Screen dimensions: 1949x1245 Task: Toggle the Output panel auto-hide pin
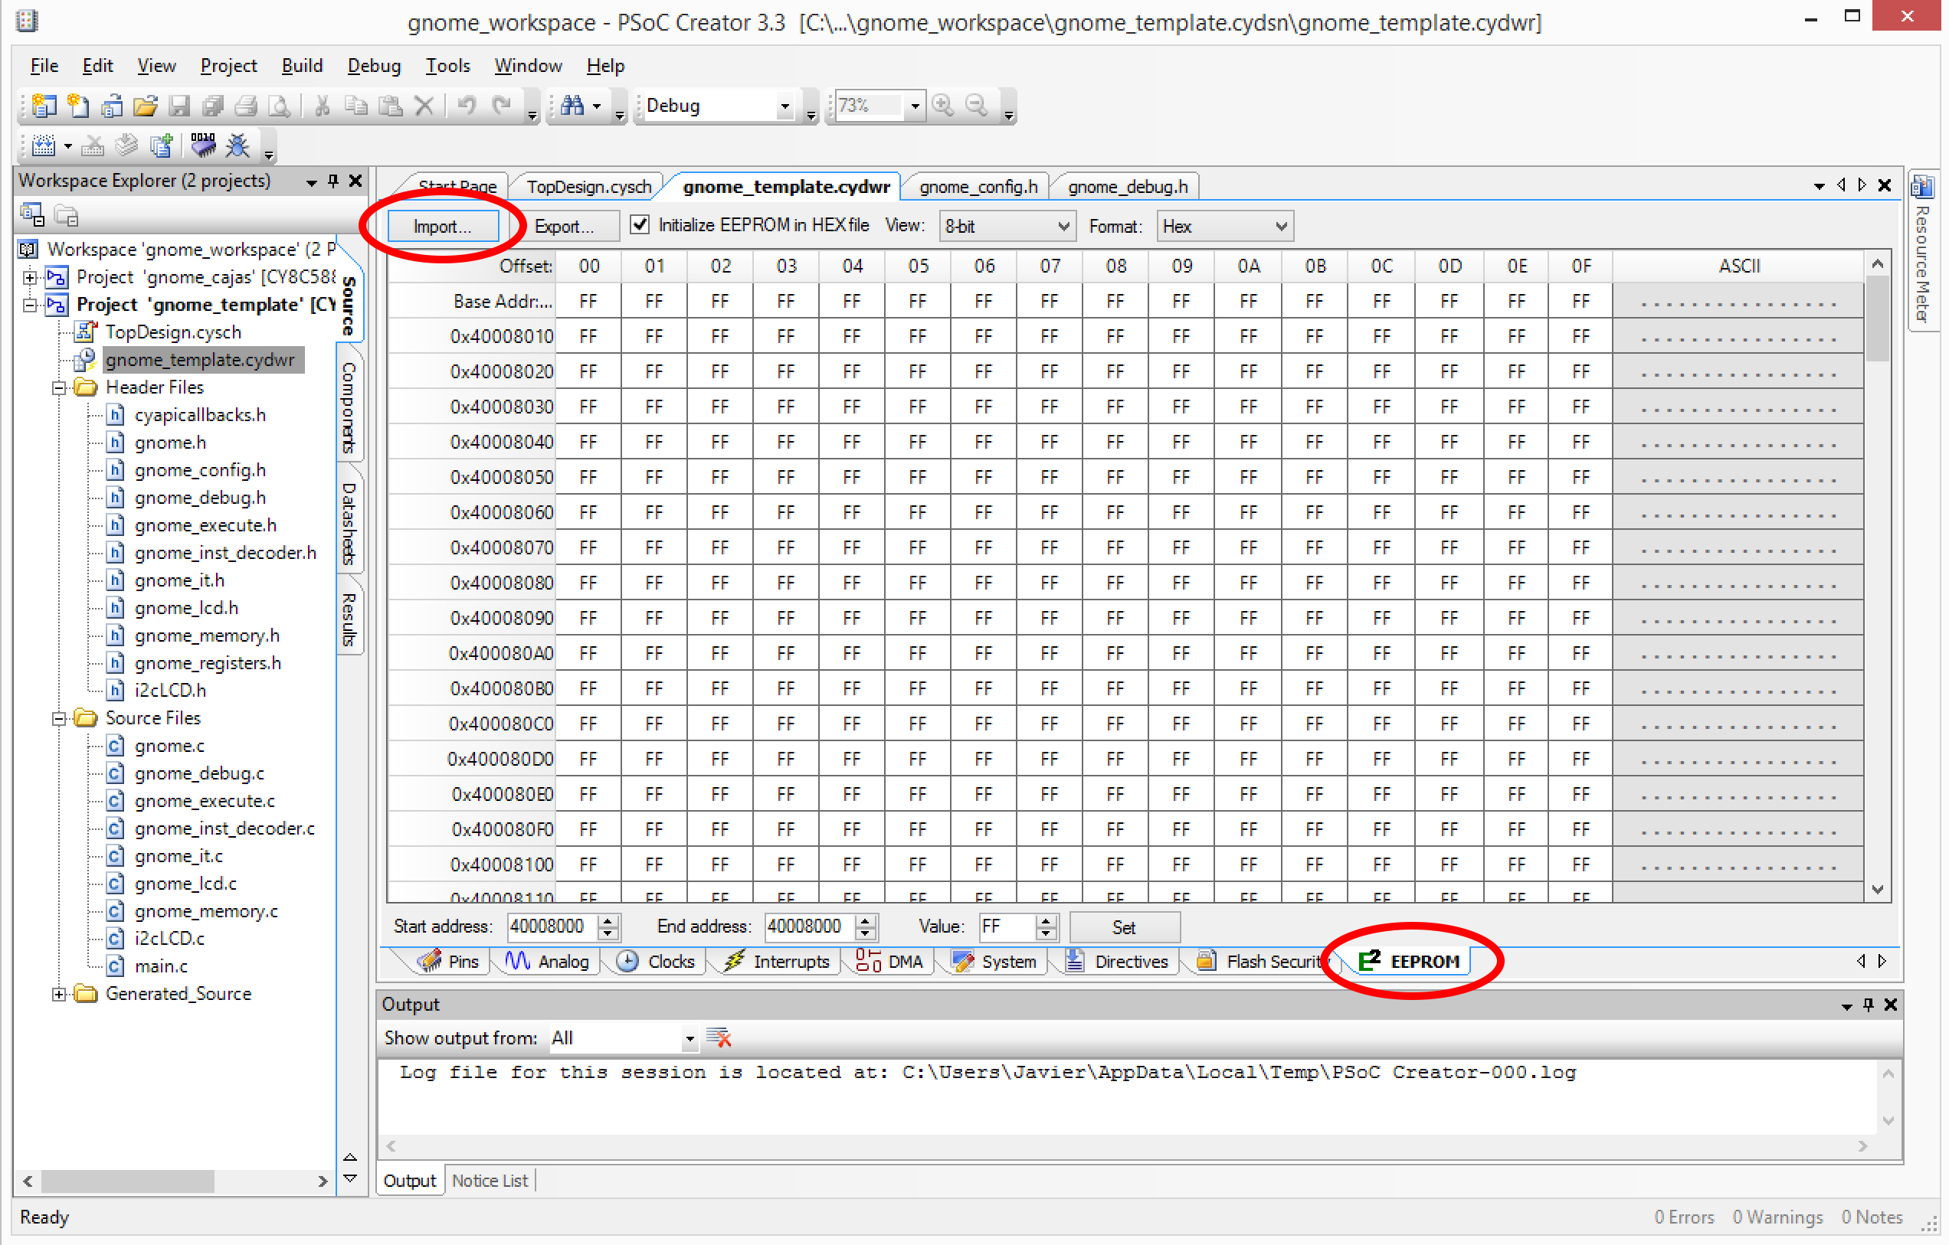(x=1868, y=1005)
